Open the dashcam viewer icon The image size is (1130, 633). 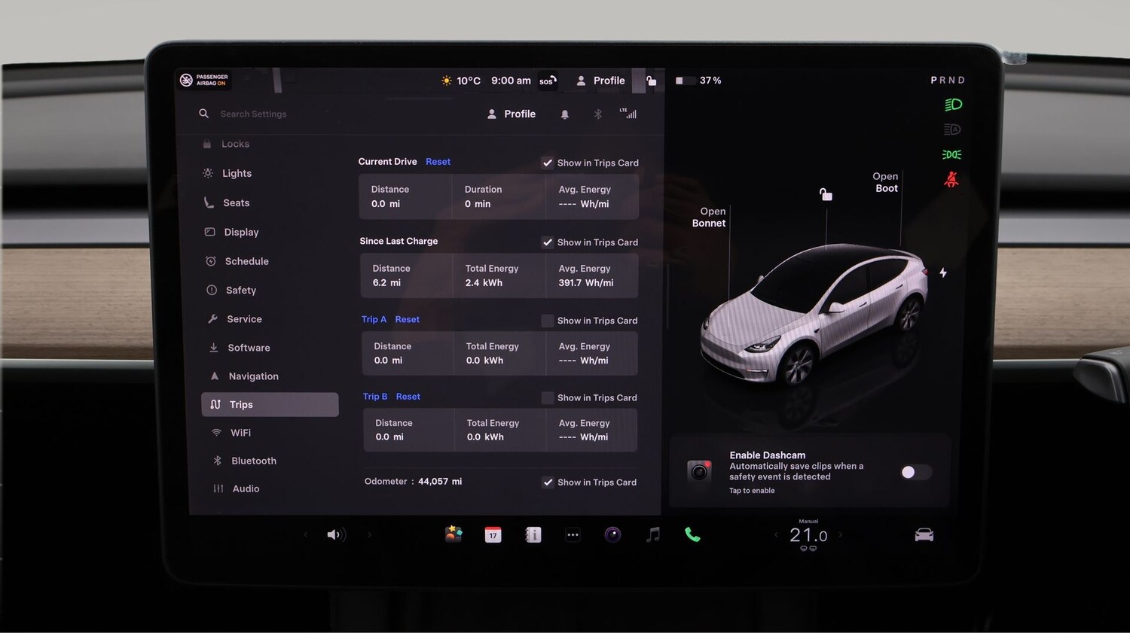pos(612,534)
